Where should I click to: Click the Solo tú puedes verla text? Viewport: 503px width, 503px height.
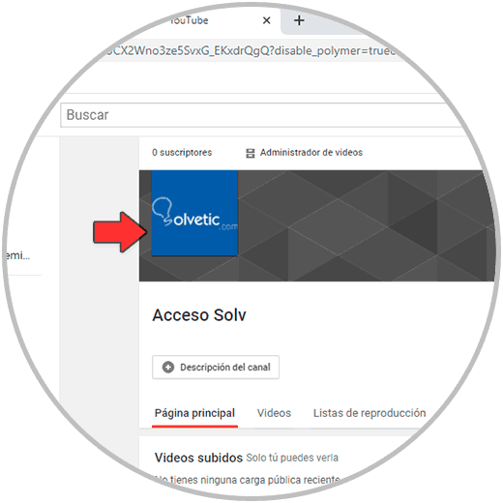tap(292, 458)
